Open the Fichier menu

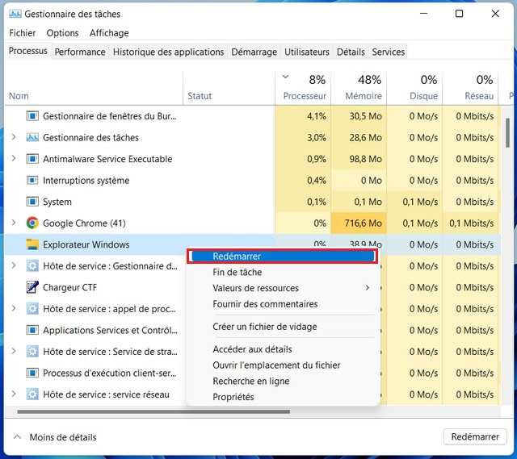(23, 33)
